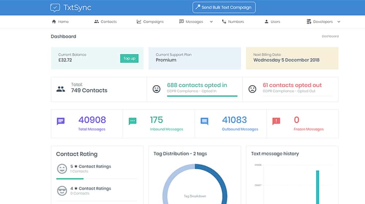Click the green Top up button

130,58
